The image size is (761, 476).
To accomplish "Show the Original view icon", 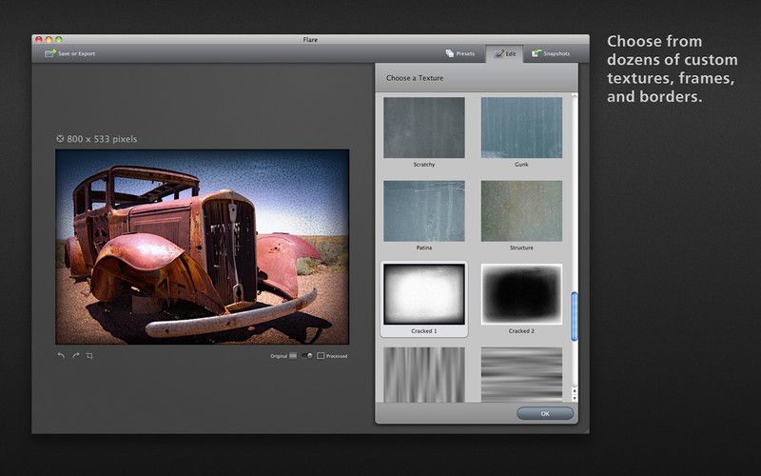I will tap(293, 356).
